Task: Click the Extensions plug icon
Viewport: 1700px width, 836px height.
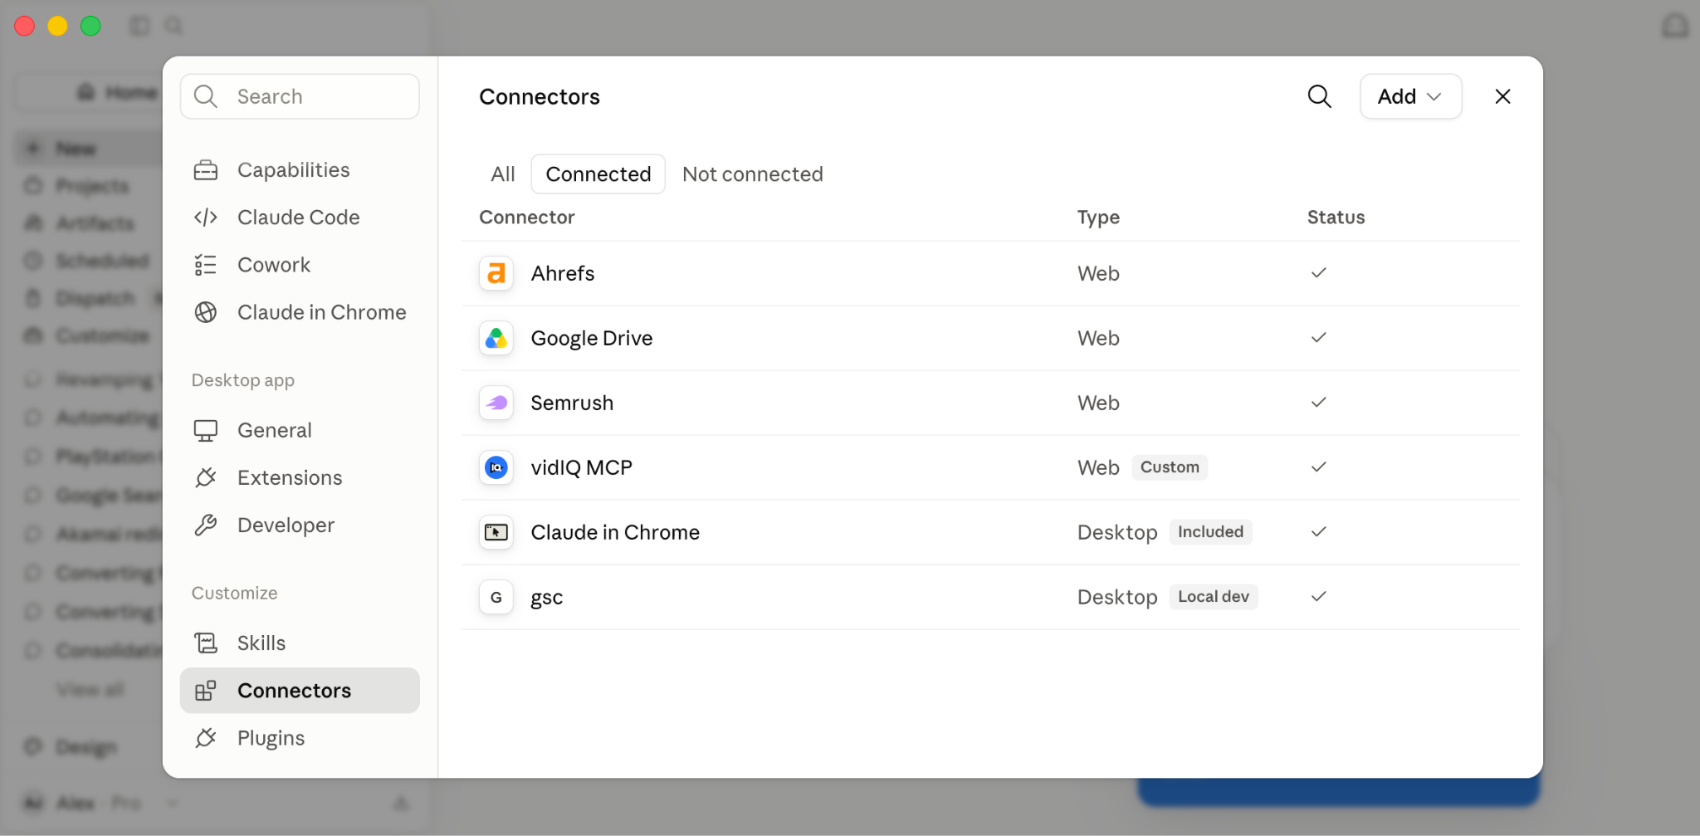Action: coord(205,477)
